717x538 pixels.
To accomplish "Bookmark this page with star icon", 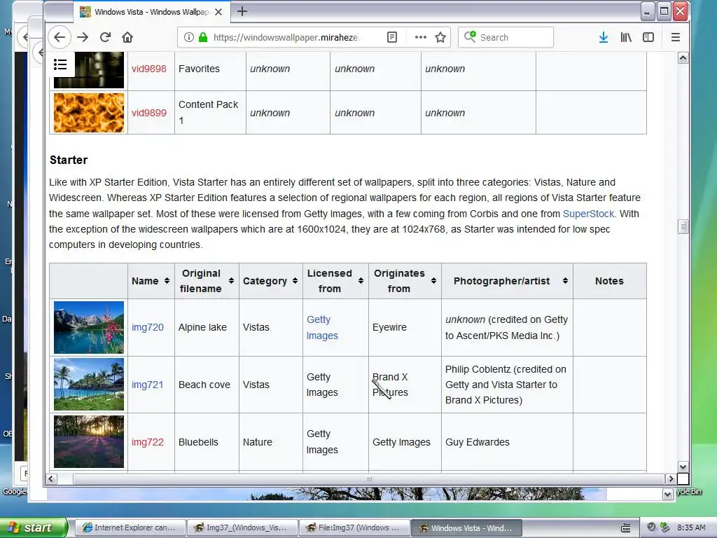I will click(440, 37).
